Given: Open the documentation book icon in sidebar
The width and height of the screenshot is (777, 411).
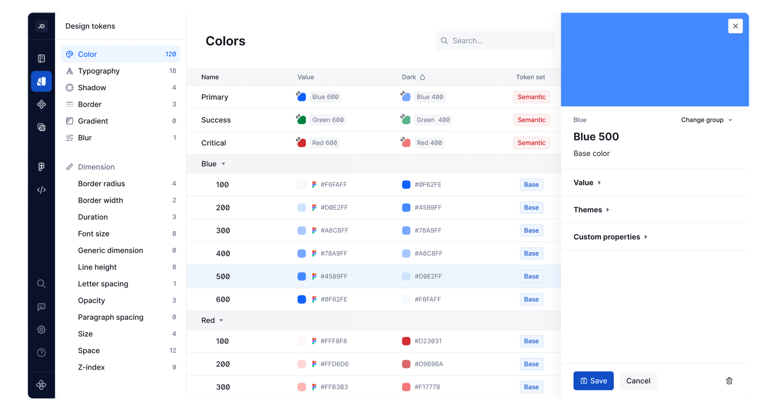Looking at the screenshot, I should tap(41, 59).
